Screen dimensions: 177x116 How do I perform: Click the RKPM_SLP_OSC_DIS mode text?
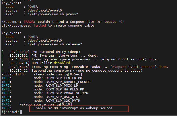[x=62, y=97]
